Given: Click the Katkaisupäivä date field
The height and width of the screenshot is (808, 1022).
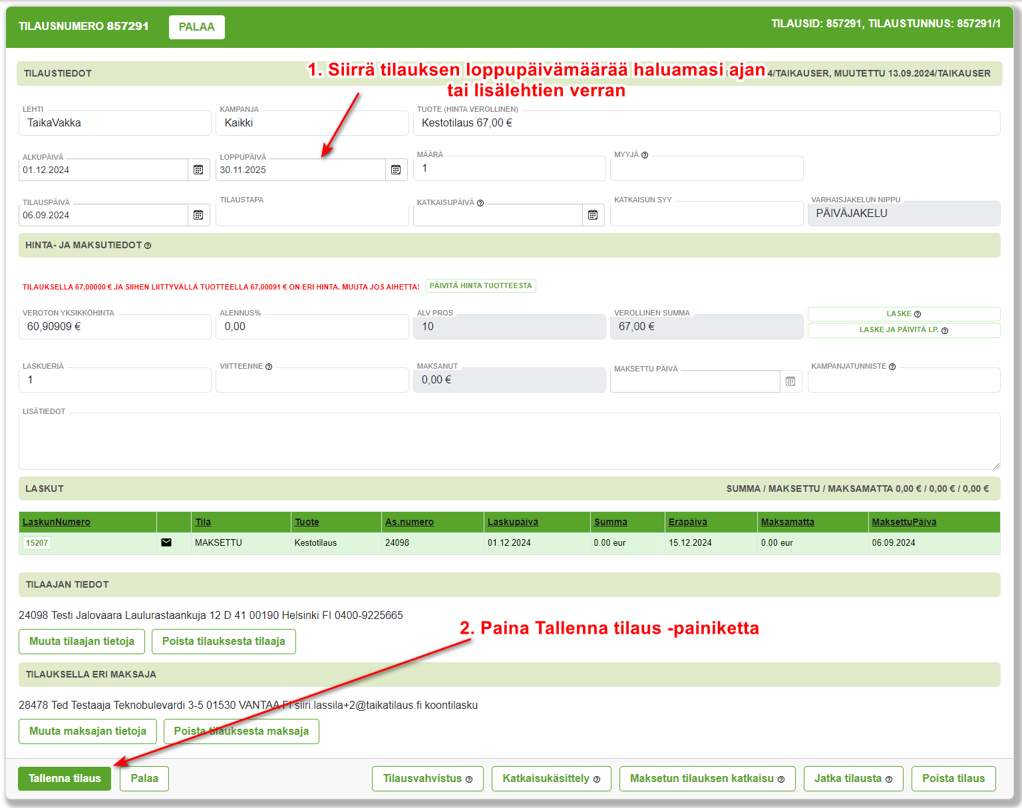Looking at the screenshot, I should tap(498, 215).
